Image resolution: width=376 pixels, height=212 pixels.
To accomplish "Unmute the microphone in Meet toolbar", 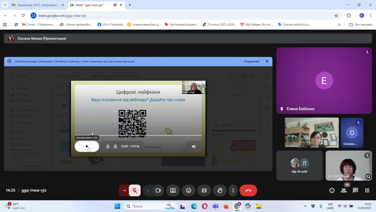I will pos(135,190).
